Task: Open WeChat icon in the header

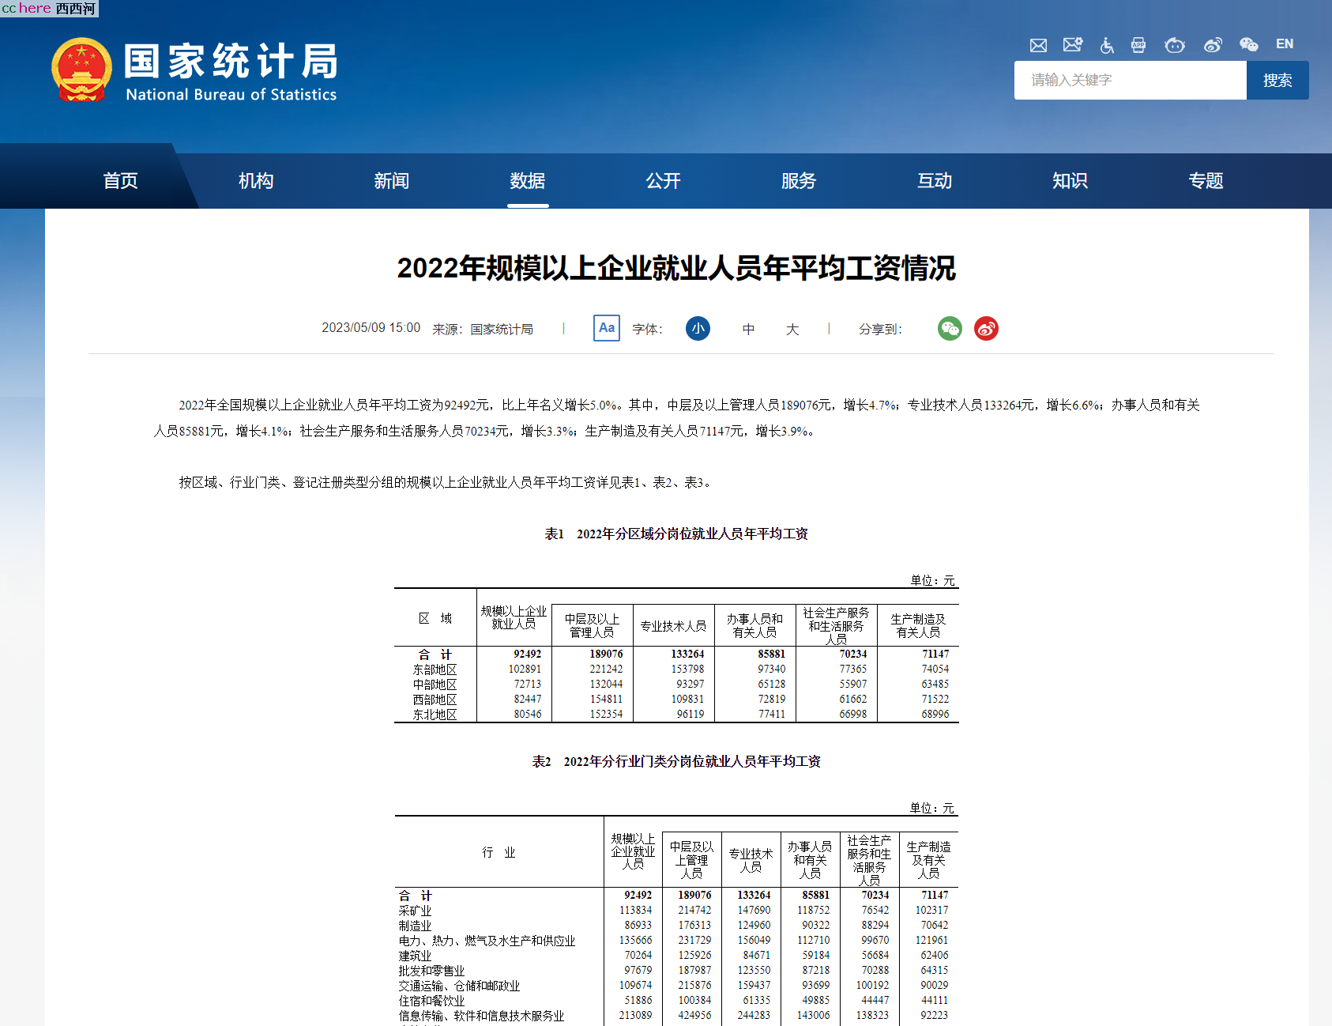Action: pyautogui.click(x=1249, y=45)
